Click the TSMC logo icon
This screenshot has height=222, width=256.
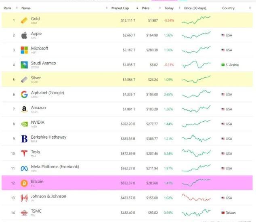point(24,213)
